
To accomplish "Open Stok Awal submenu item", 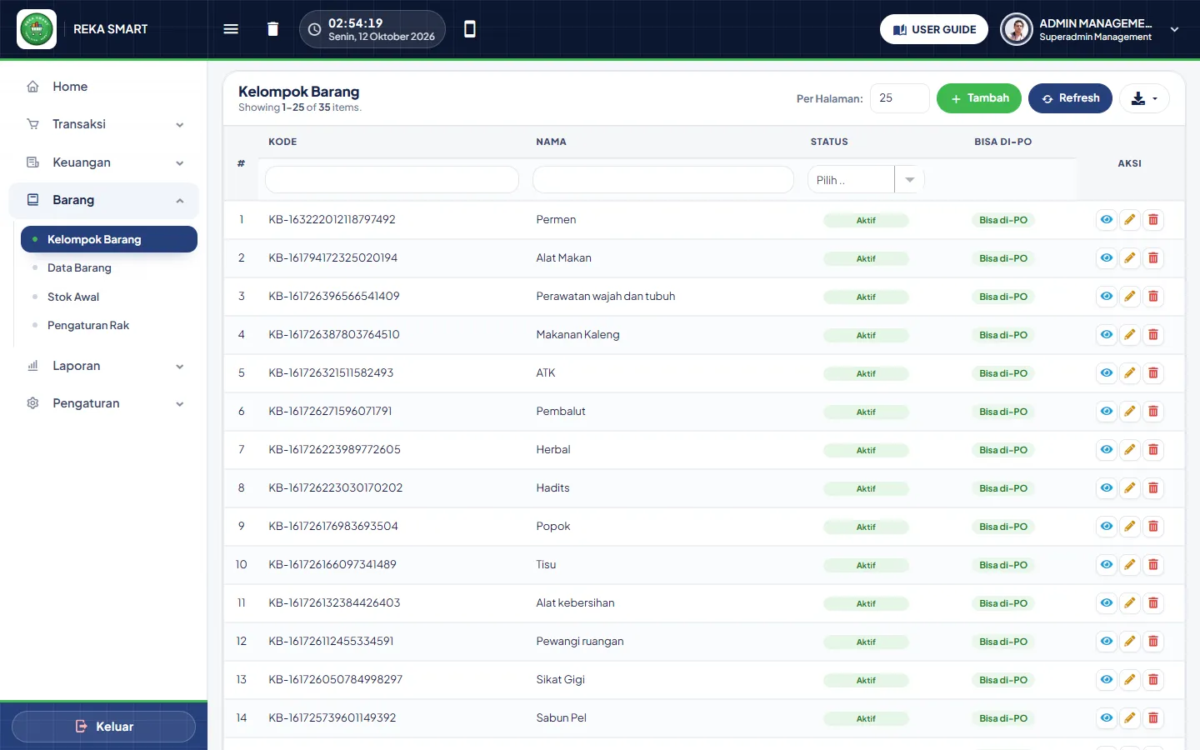I will click(109, 297).
